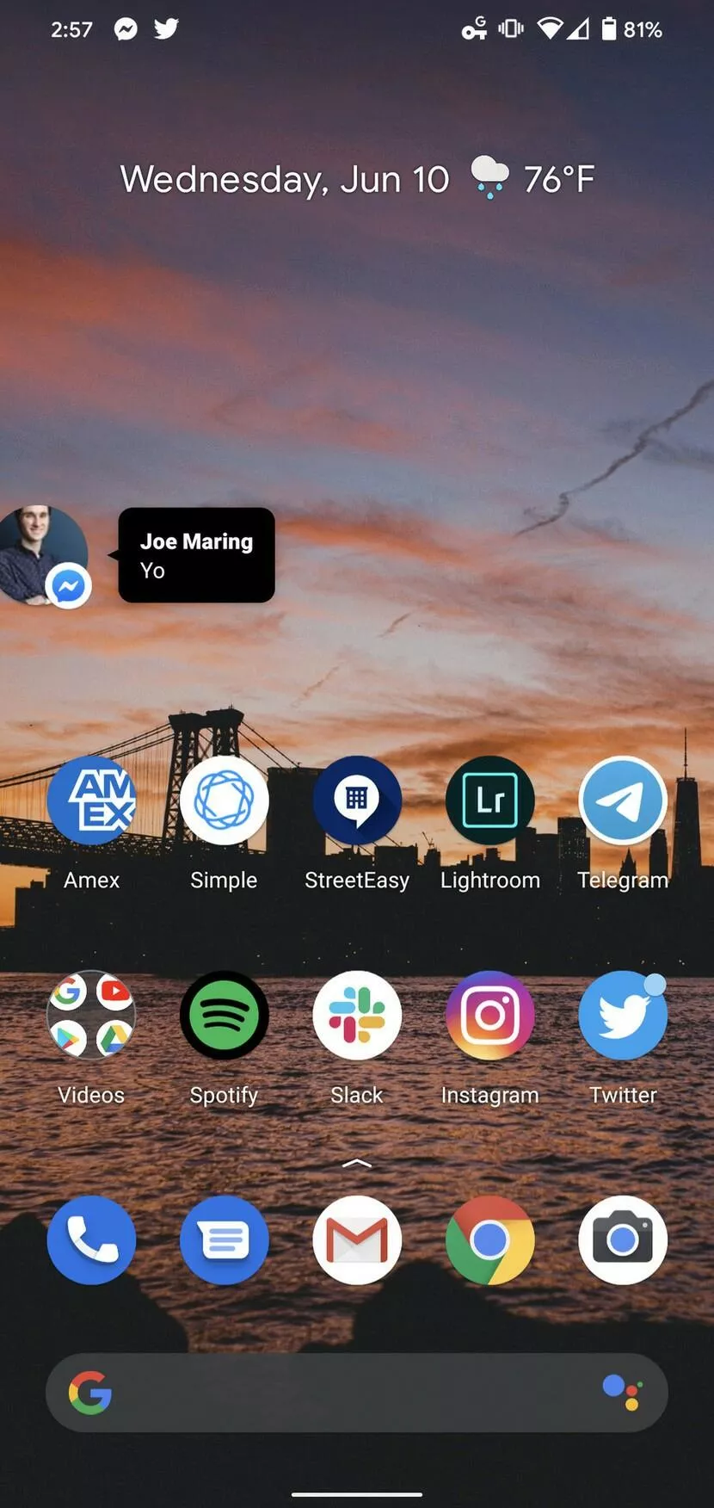The width and height of the screenshot is (714, 1508).
Task: Open Chrome browser
Action: click(490, 1240)
